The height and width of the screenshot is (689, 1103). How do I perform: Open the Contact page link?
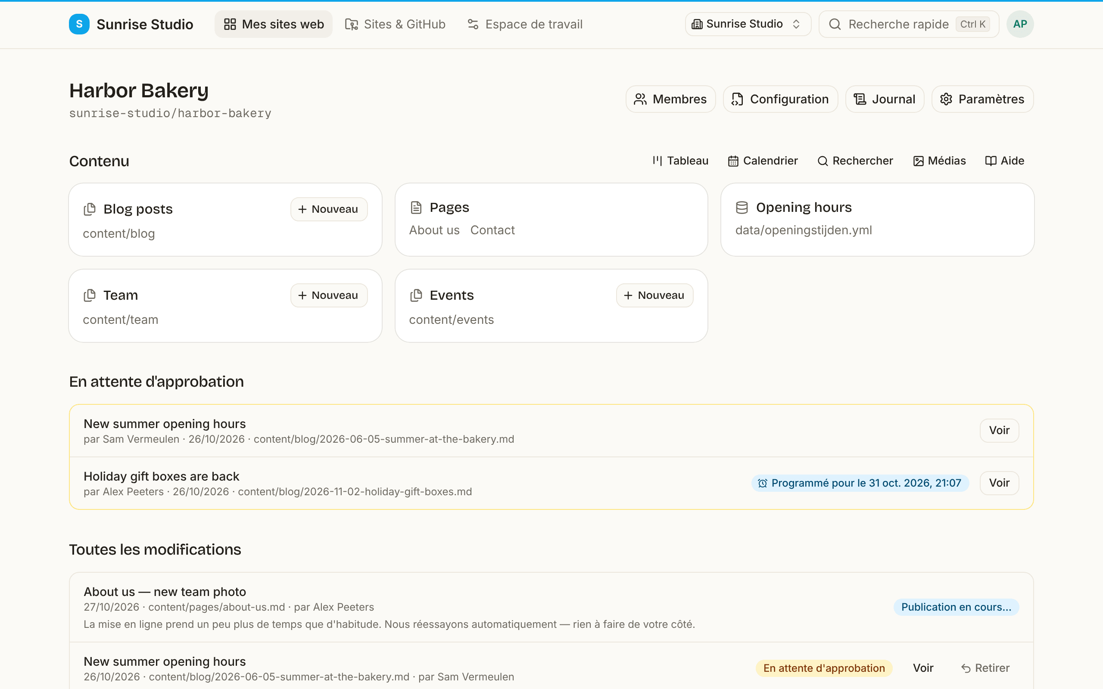[492, 230]
